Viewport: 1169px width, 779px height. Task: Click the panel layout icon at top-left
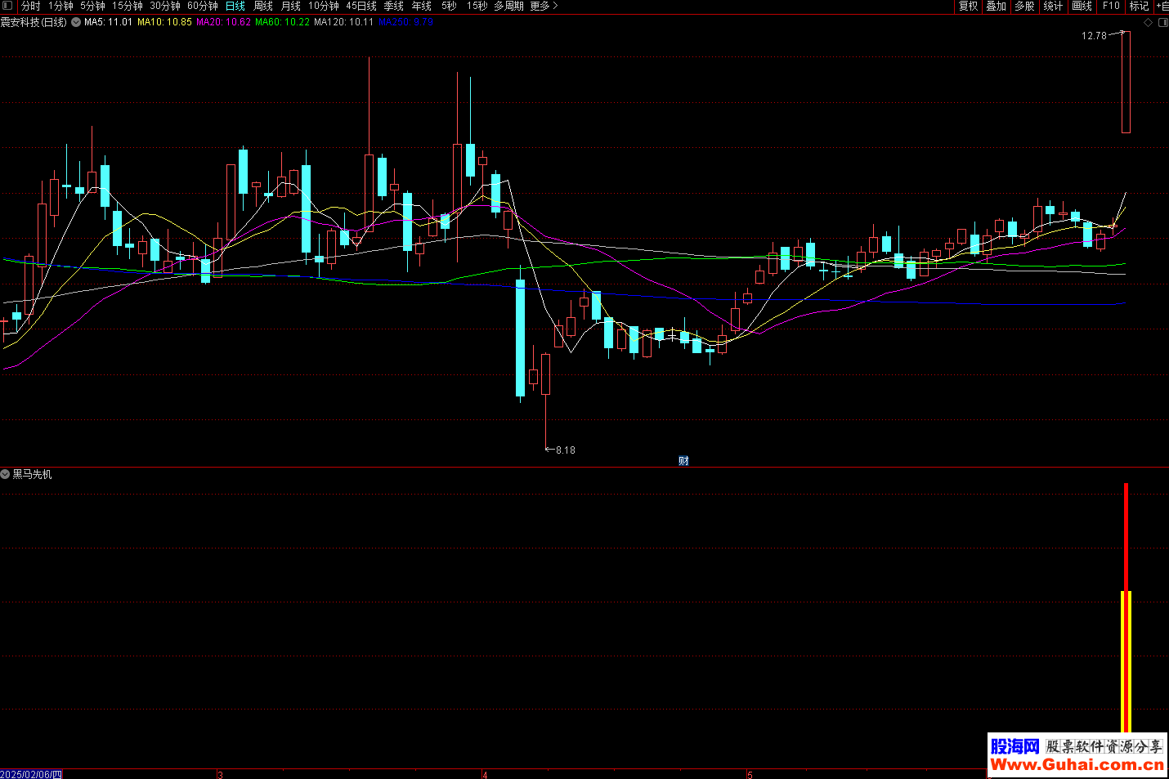coord(7,6)
